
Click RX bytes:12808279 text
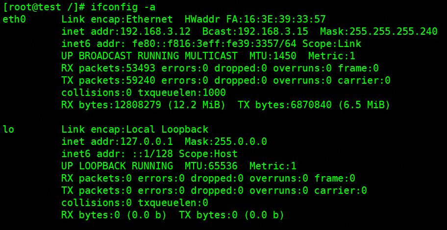[x=111, y=105]
